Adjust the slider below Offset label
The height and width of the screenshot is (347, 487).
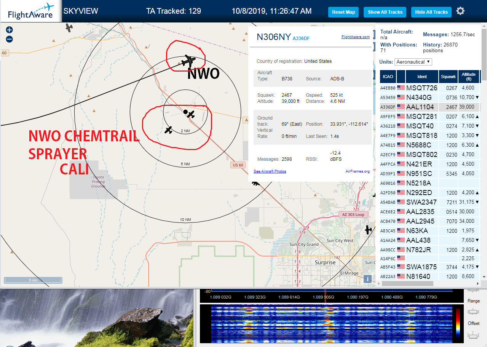pos(474,335)
